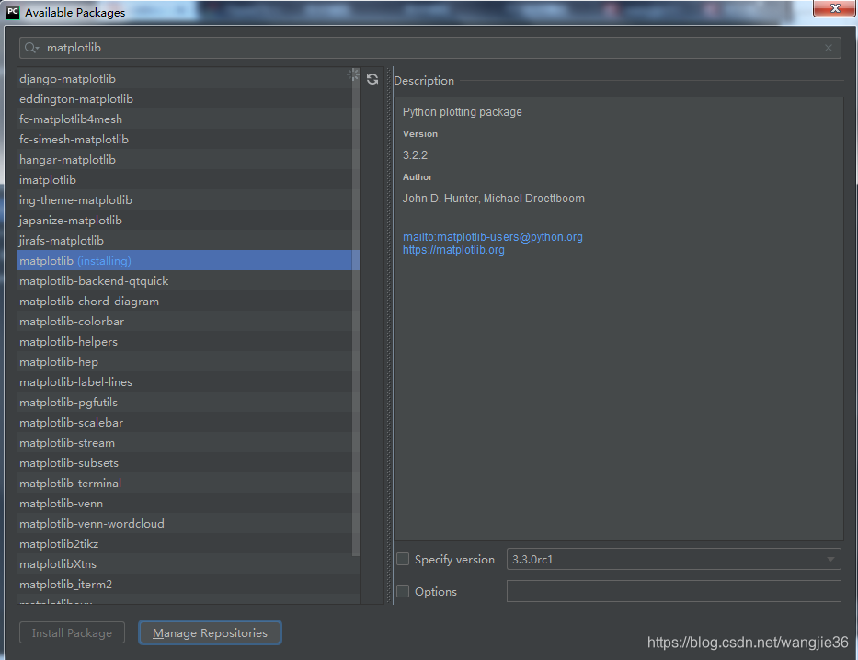Clear the matplotlib search query
Screen dimensions: 858x660
click(x=827, y=47)
